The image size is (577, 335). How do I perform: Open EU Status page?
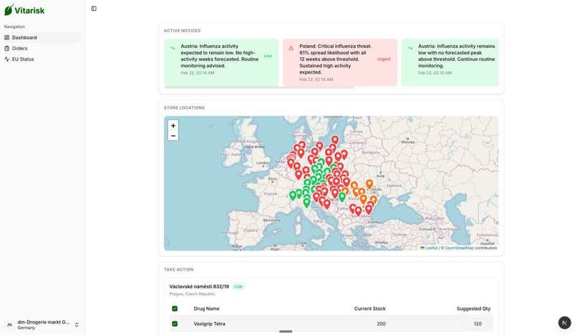[42, 59]
